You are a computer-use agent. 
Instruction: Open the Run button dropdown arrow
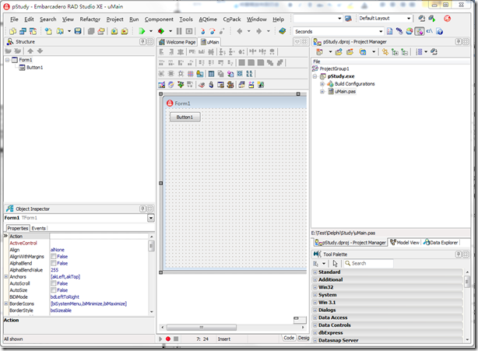150,31
